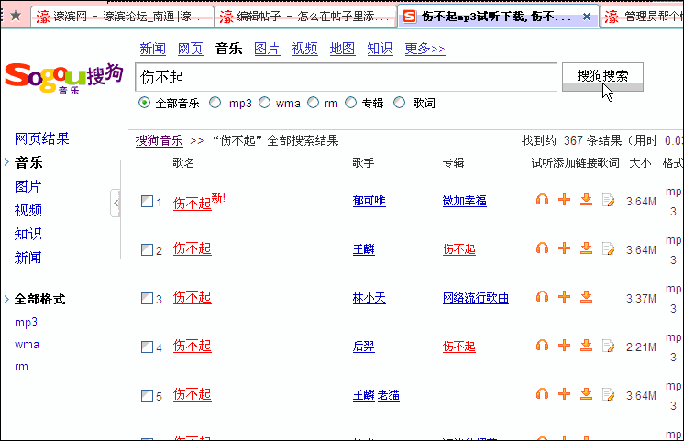Select the rm radio button
Viewport: 684px width, 441px height.
pyautogui.click(x=313, y=103)
